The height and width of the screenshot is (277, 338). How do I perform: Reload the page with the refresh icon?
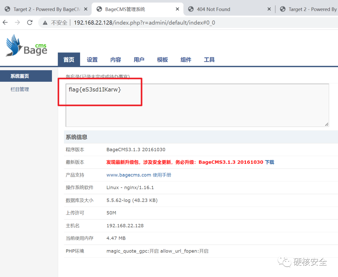[x=30, y=23]
